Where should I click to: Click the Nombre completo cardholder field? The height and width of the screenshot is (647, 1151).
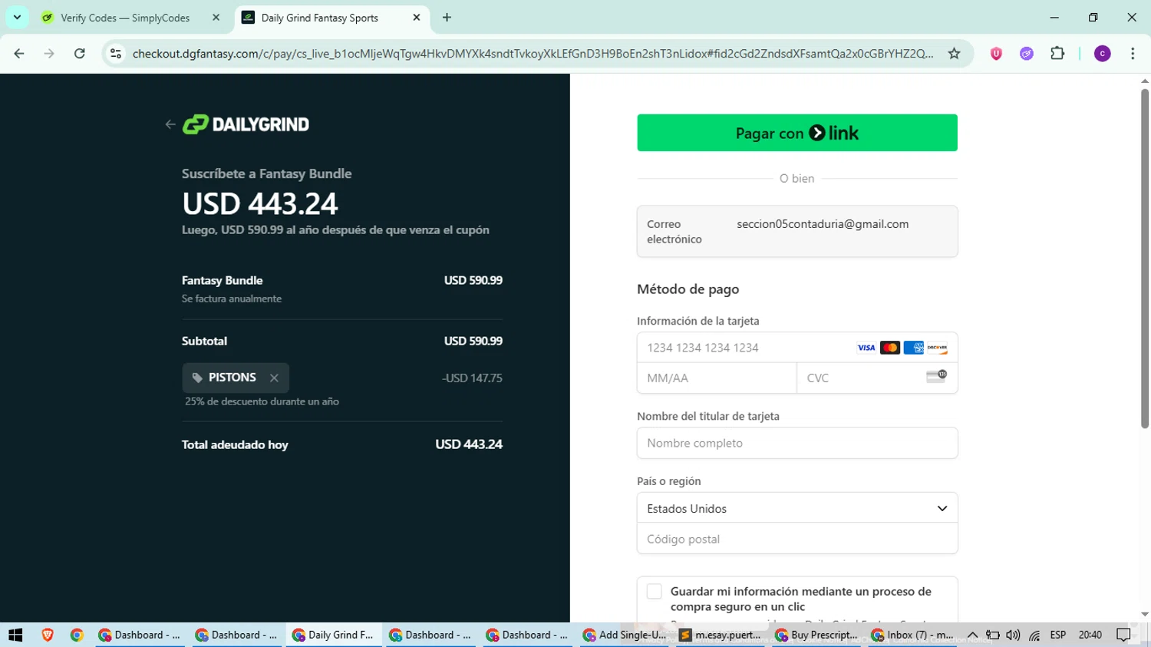coord(797,443)
